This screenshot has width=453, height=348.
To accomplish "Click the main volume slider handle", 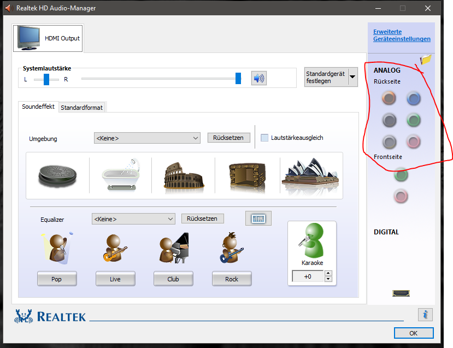I will click(238, 78).
